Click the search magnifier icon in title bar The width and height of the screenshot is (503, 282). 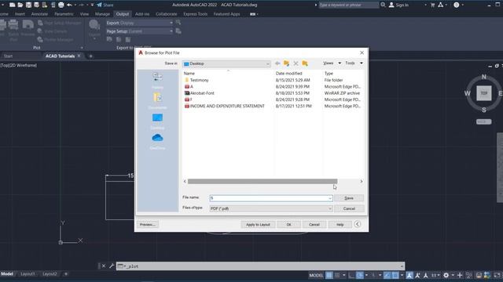383,5
